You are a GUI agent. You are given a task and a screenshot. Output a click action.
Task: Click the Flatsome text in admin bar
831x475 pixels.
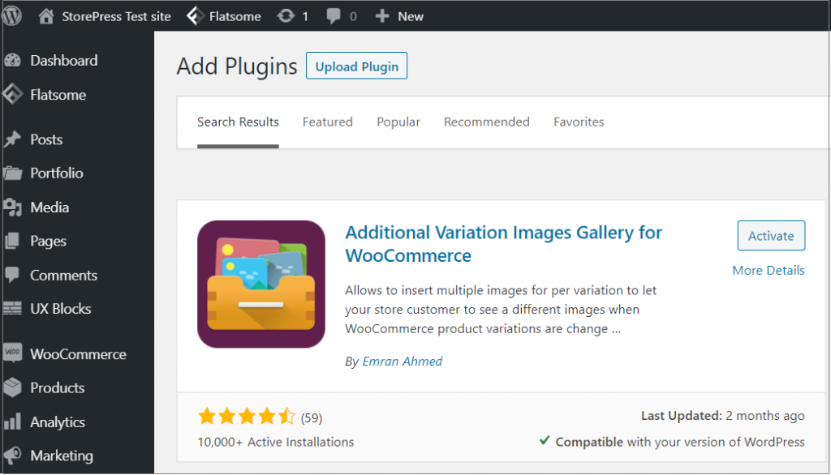click(x=235, y=16)
